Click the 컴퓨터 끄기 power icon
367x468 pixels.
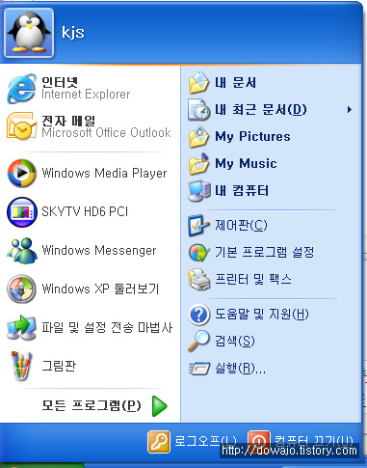259,441
